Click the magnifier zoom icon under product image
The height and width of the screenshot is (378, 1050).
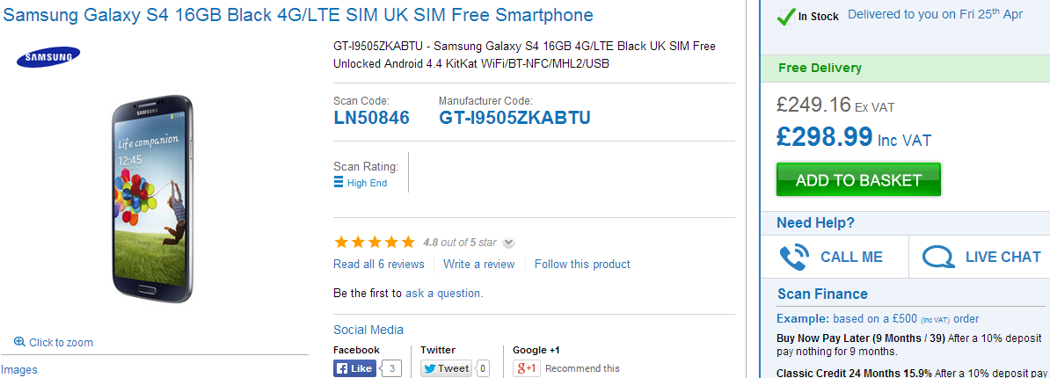[19, 342]
